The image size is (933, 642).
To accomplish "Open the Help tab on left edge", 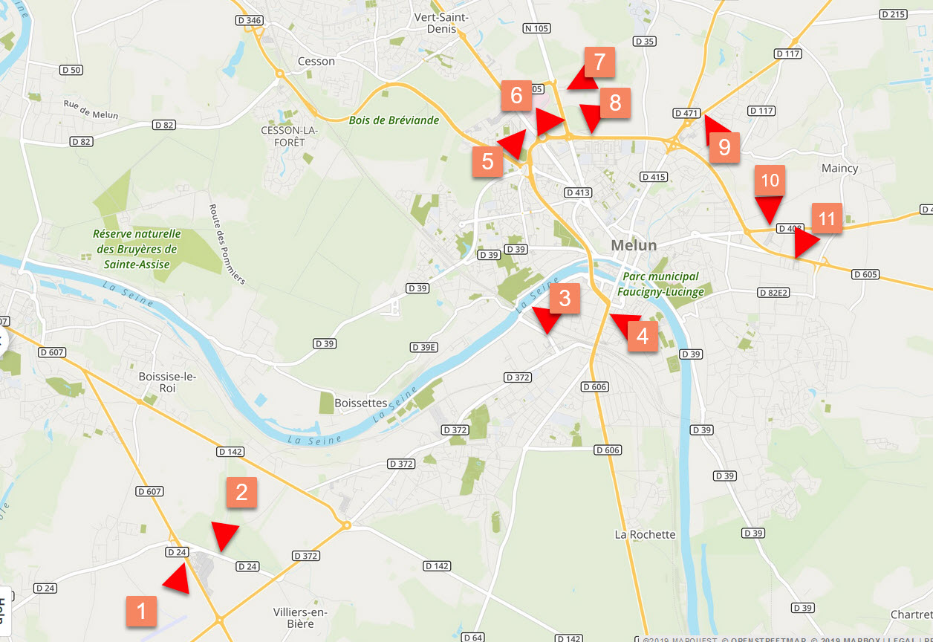I will point(3,611).
